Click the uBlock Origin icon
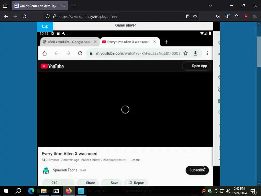261x196 pixels. [245, 16]
